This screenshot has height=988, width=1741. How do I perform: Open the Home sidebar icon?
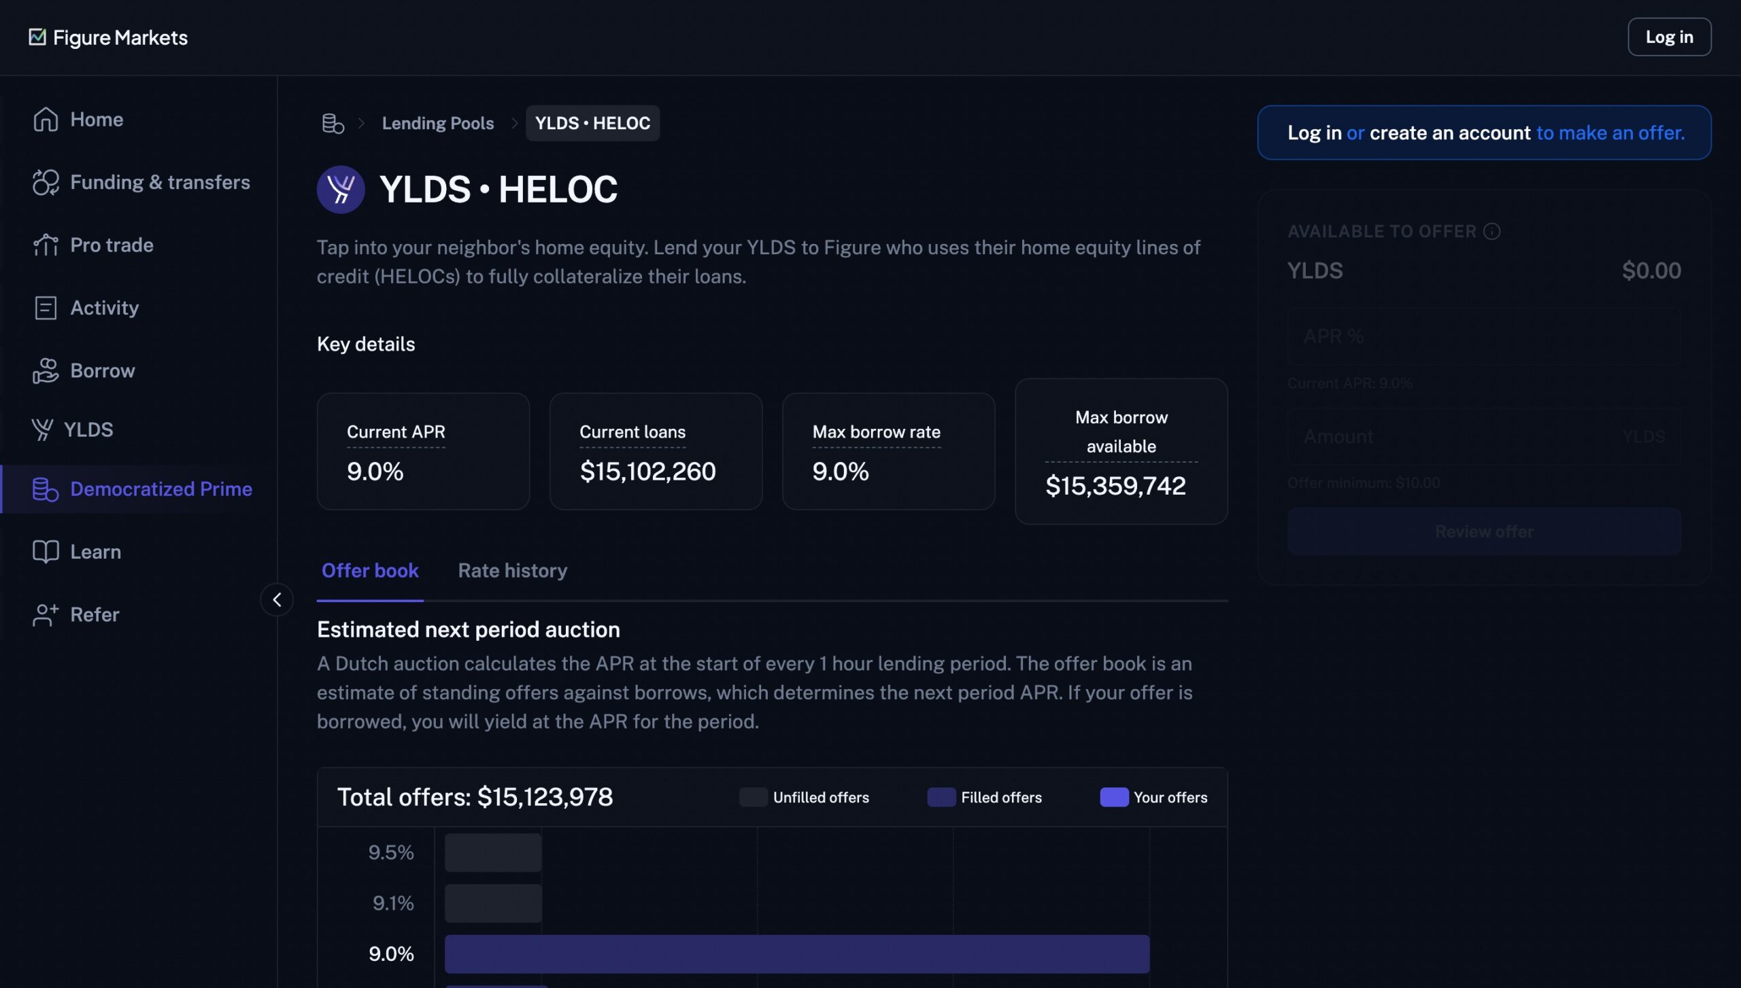coord(46,120)
